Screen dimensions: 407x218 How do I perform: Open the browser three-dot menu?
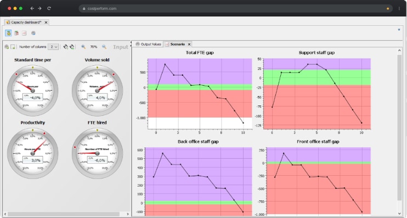[x=399, y=9]
